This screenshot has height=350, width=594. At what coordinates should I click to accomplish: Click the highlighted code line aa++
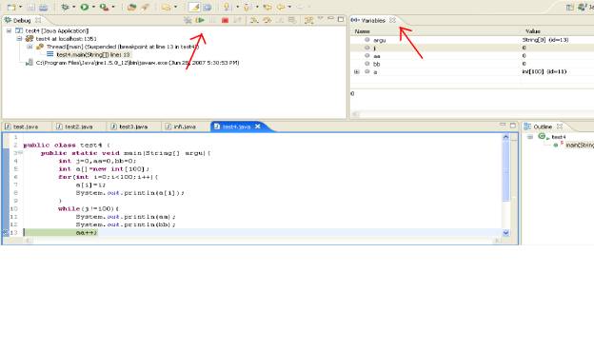(x=87, y=233)
